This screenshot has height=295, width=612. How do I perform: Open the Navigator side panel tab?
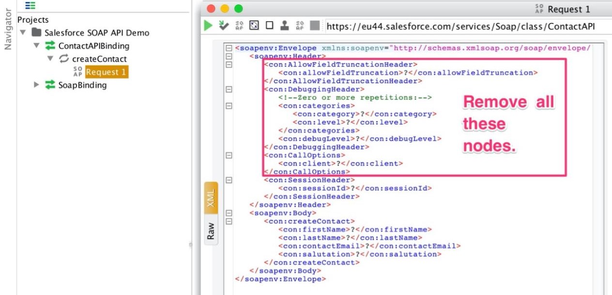tap(8, 29)
